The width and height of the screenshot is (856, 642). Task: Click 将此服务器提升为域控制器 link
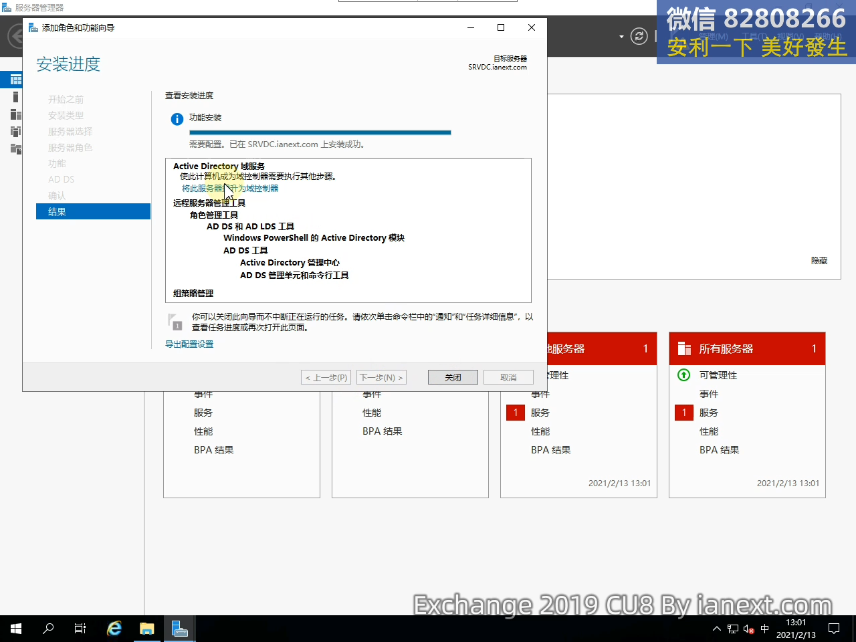pos(230,189)
